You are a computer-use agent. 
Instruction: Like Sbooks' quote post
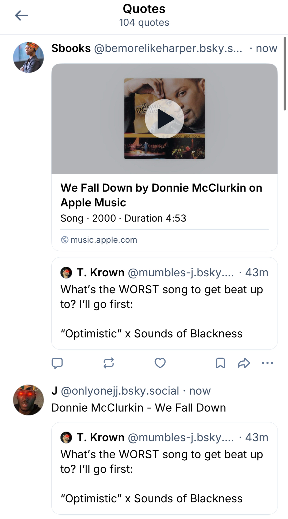pyautogui.click(x=160, y=363)
